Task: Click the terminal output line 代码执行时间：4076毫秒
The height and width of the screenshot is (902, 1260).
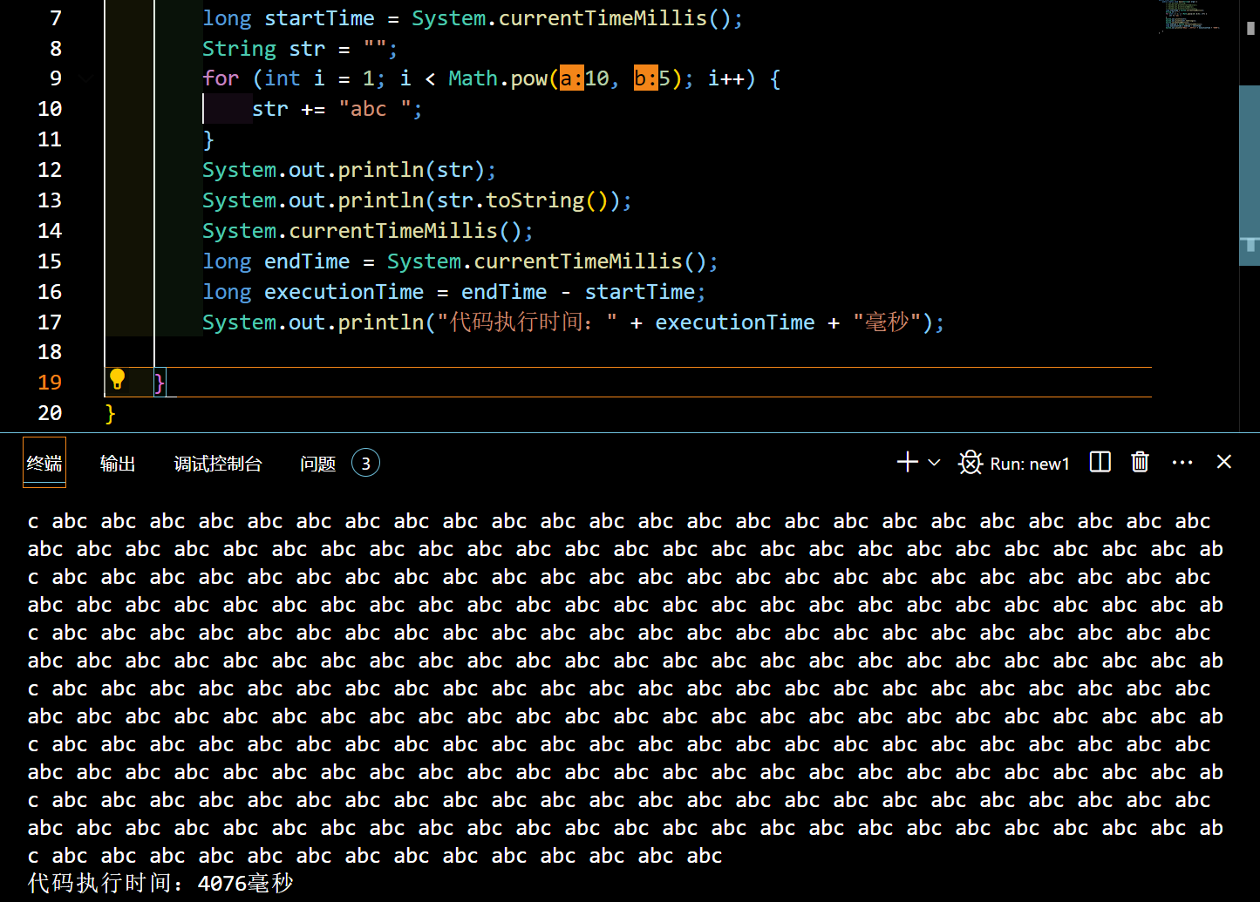Action: (160, 883)
